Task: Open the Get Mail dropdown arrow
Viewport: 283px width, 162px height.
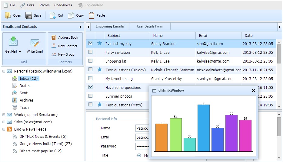Action: tap(20, 52)
